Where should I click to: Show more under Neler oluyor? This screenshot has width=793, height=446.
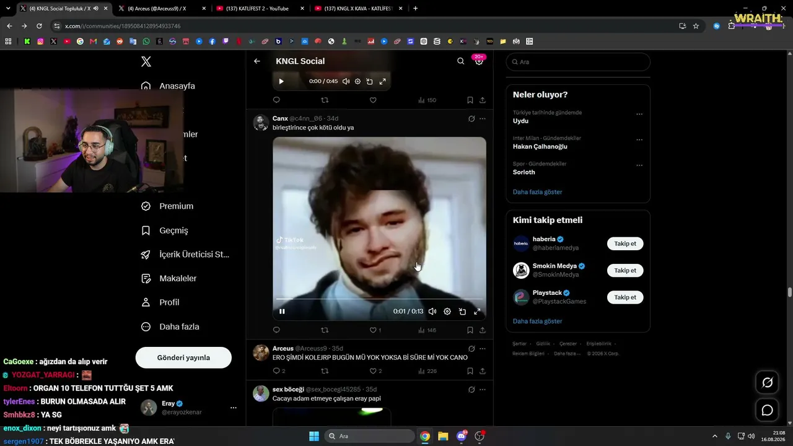[x=537, y=192]
